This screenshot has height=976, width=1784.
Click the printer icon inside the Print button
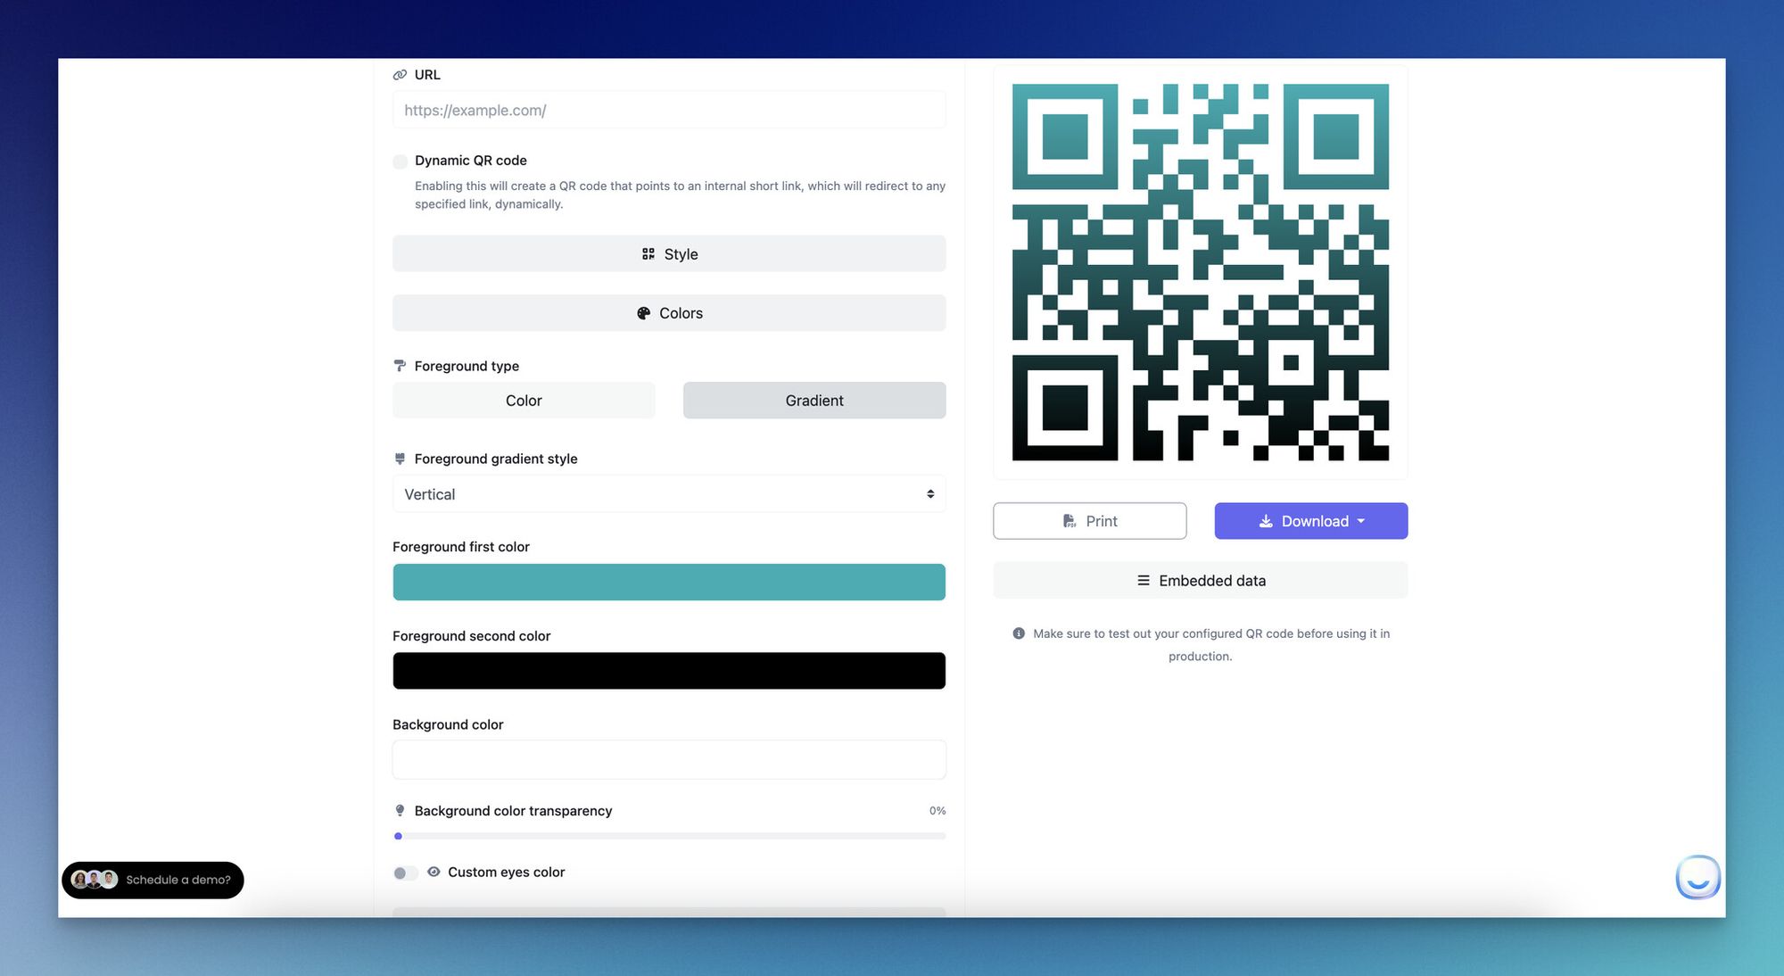coord(1069,521)
